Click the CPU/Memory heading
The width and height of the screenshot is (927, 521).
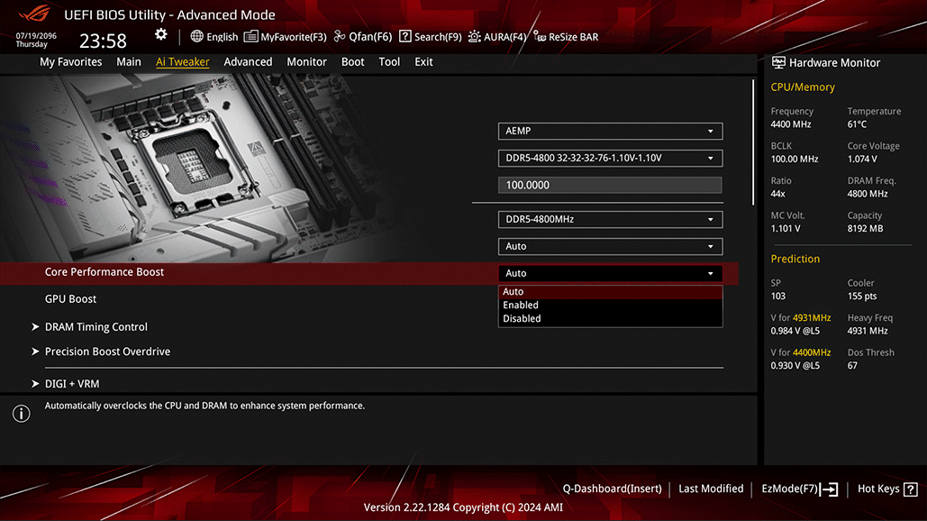click(x=803, y=87)
